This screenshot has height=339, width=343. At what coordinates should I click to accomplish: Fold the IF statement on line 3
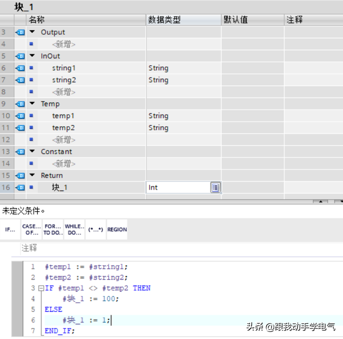click(41, 288)
